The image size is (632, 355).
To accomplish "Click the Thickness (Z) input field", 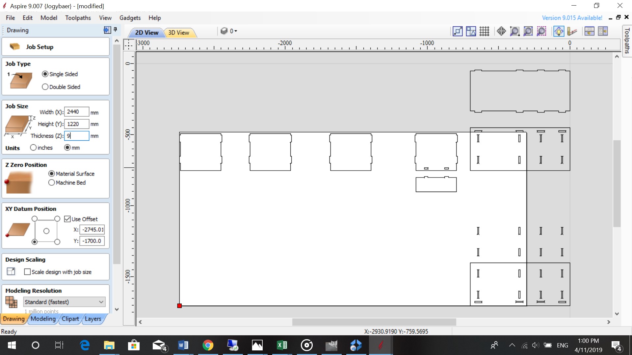I will (x=76, y=136).
